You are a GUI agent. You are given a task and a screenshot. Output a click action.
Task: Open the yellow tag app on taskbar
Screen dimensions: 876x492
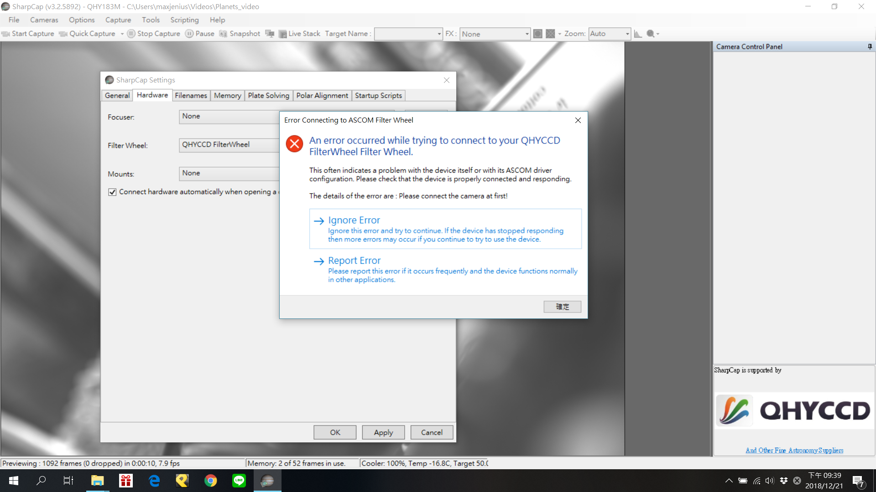point(182,481)
